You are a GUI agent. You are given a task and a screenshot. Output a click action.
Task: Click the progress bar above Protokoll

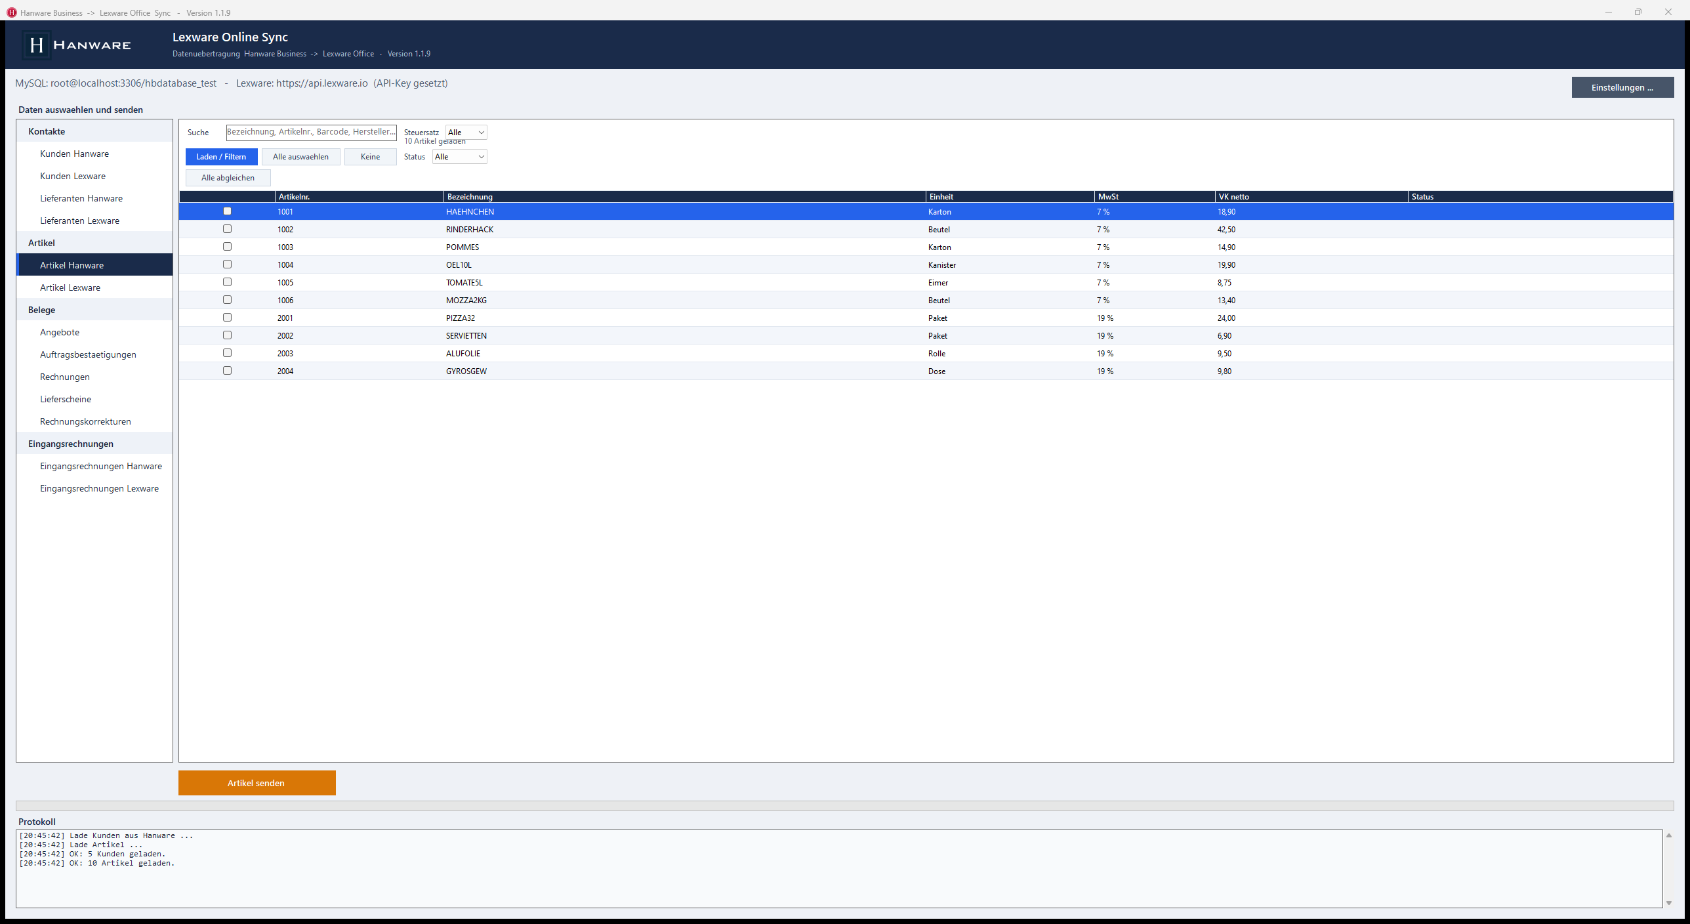(x=845, y=806)
